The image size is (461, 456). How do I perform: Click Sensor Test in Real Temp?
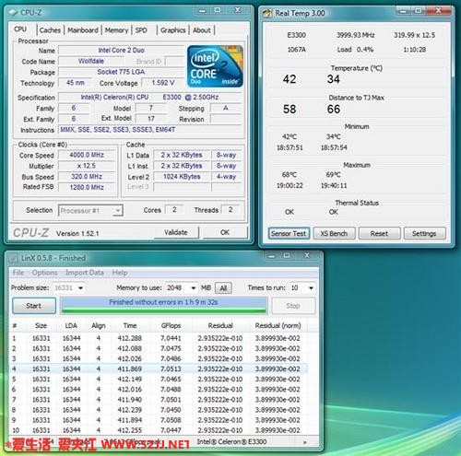[x=289, y=233]
